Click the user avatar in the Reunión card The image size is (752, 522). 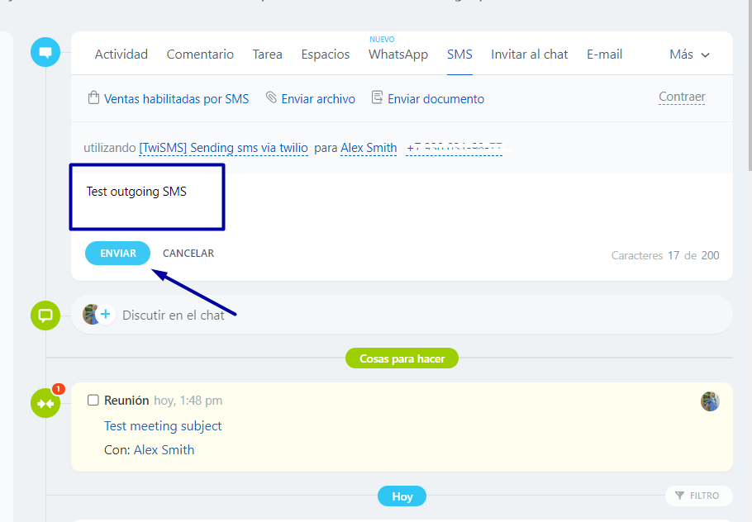tap(710, 401)
